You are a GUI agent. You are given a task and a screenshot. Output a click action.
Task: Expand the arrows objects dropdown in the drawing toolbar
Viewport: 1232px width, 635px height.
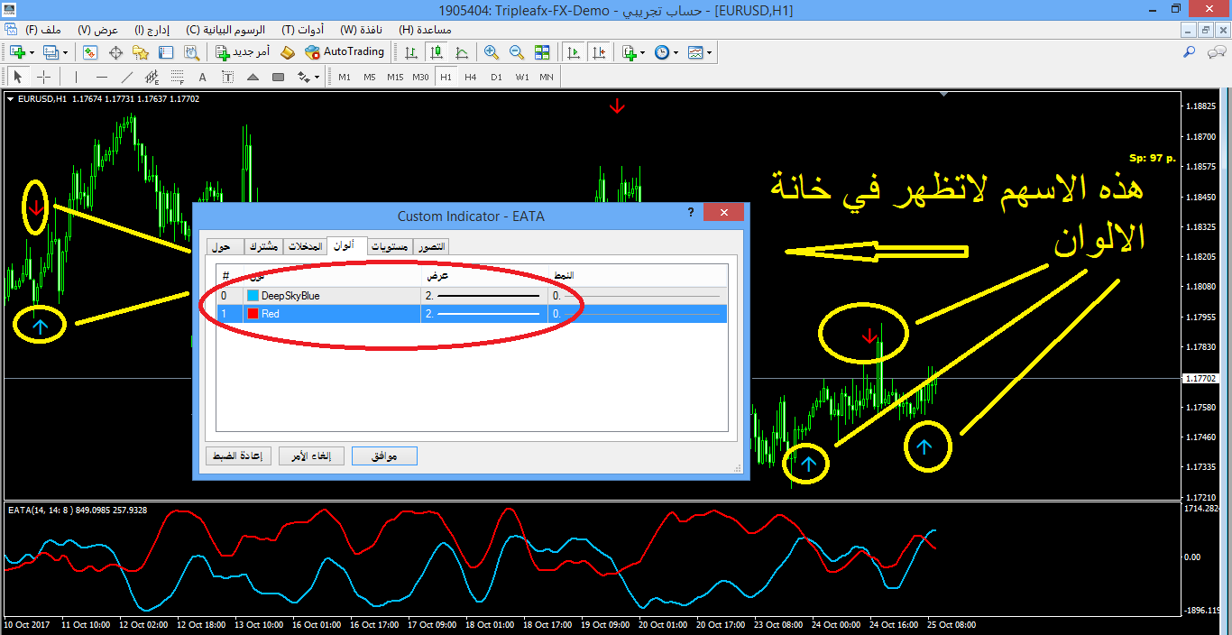click(317, 77)
